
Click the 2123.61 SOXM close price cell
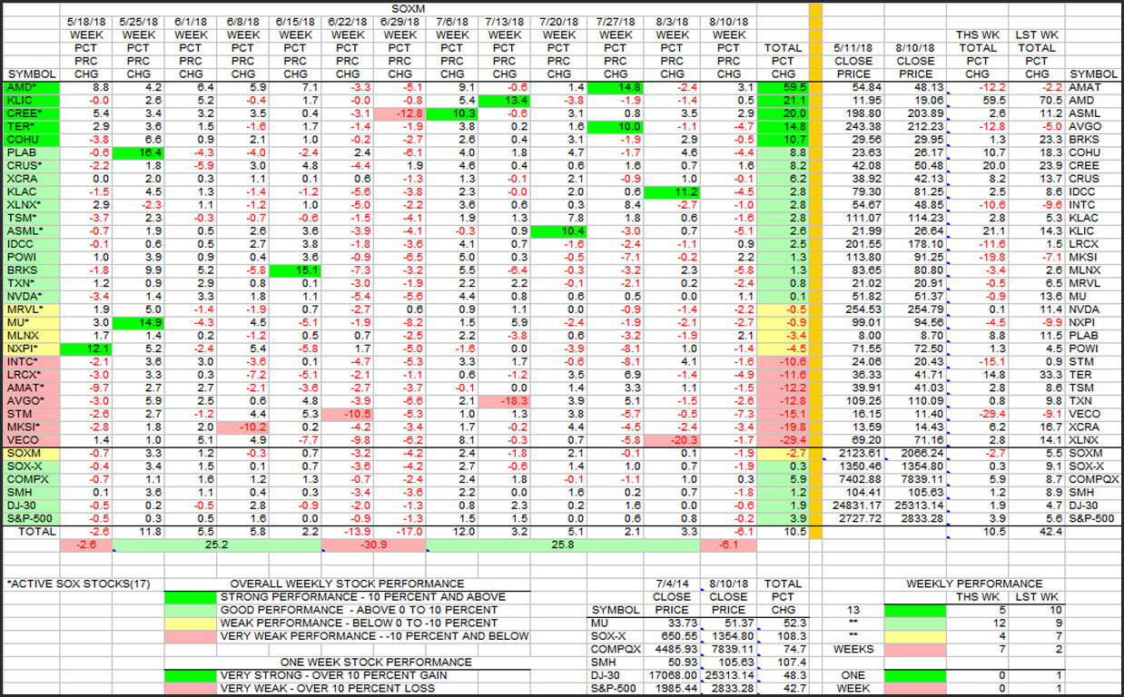pos(852,453)
